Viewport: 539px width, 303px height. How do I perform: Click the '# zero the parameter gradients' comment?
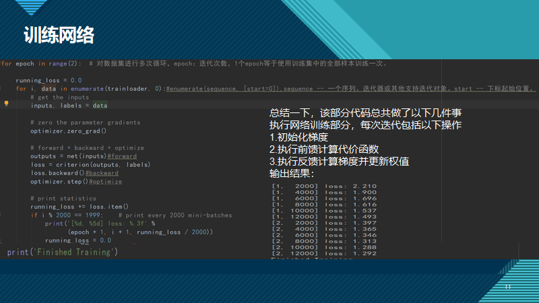point(86,123)
